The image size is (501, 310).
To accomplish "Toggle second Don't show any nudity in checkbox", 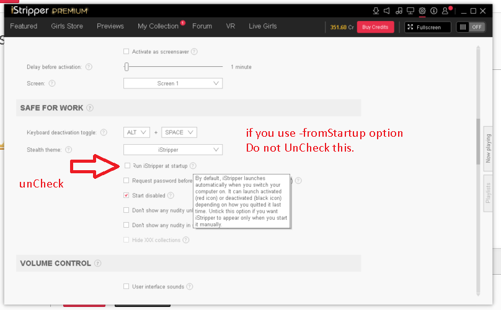I will (x=126, y=225).
